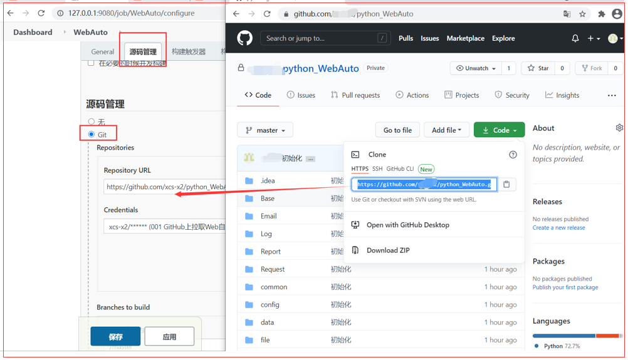The height and width of the screenshot is (360, 628).
Task: Expand the Jenkins Credentials select box
Action: pos(164,227)
